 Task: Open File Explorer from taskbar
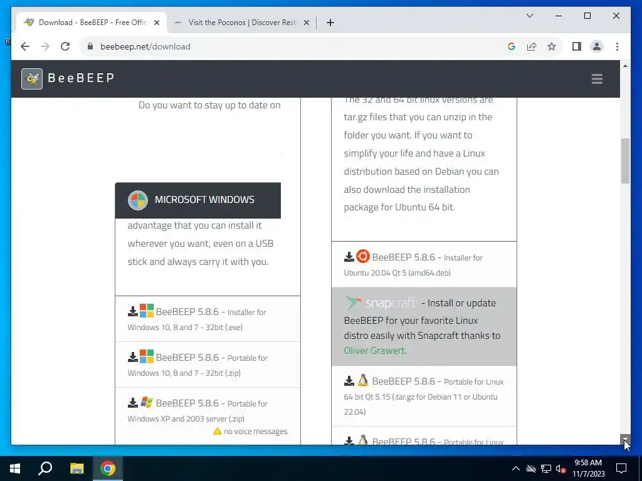point(76,468)
